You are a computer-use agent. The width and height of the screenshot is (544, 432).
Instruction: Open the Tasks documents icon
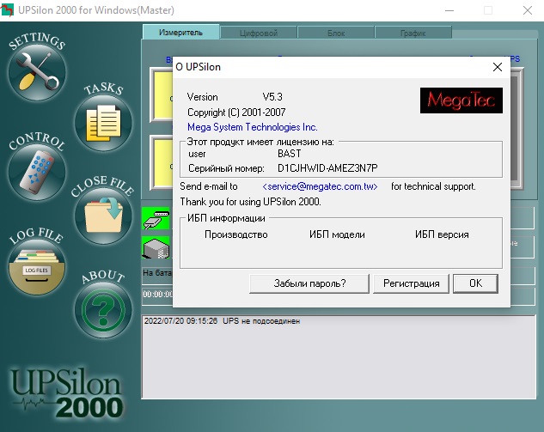(x=103, y=123)
